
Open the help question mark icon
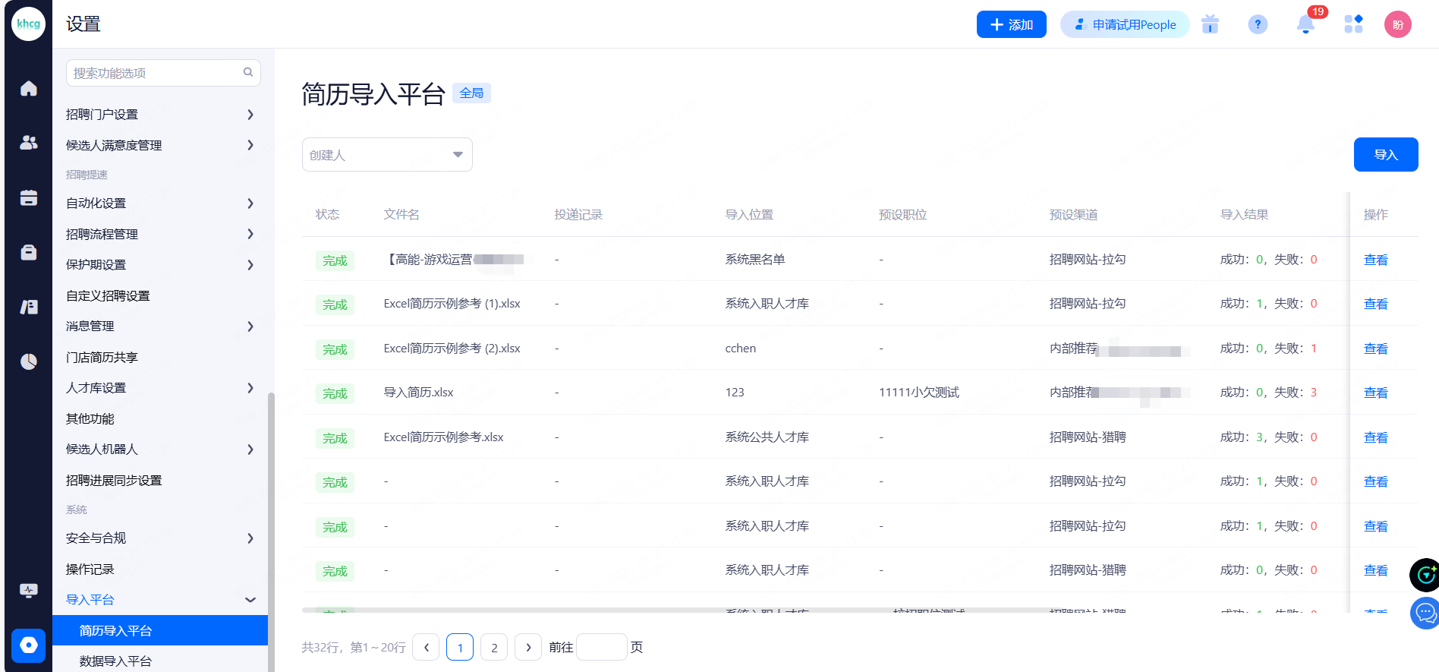pos(1258,25)
